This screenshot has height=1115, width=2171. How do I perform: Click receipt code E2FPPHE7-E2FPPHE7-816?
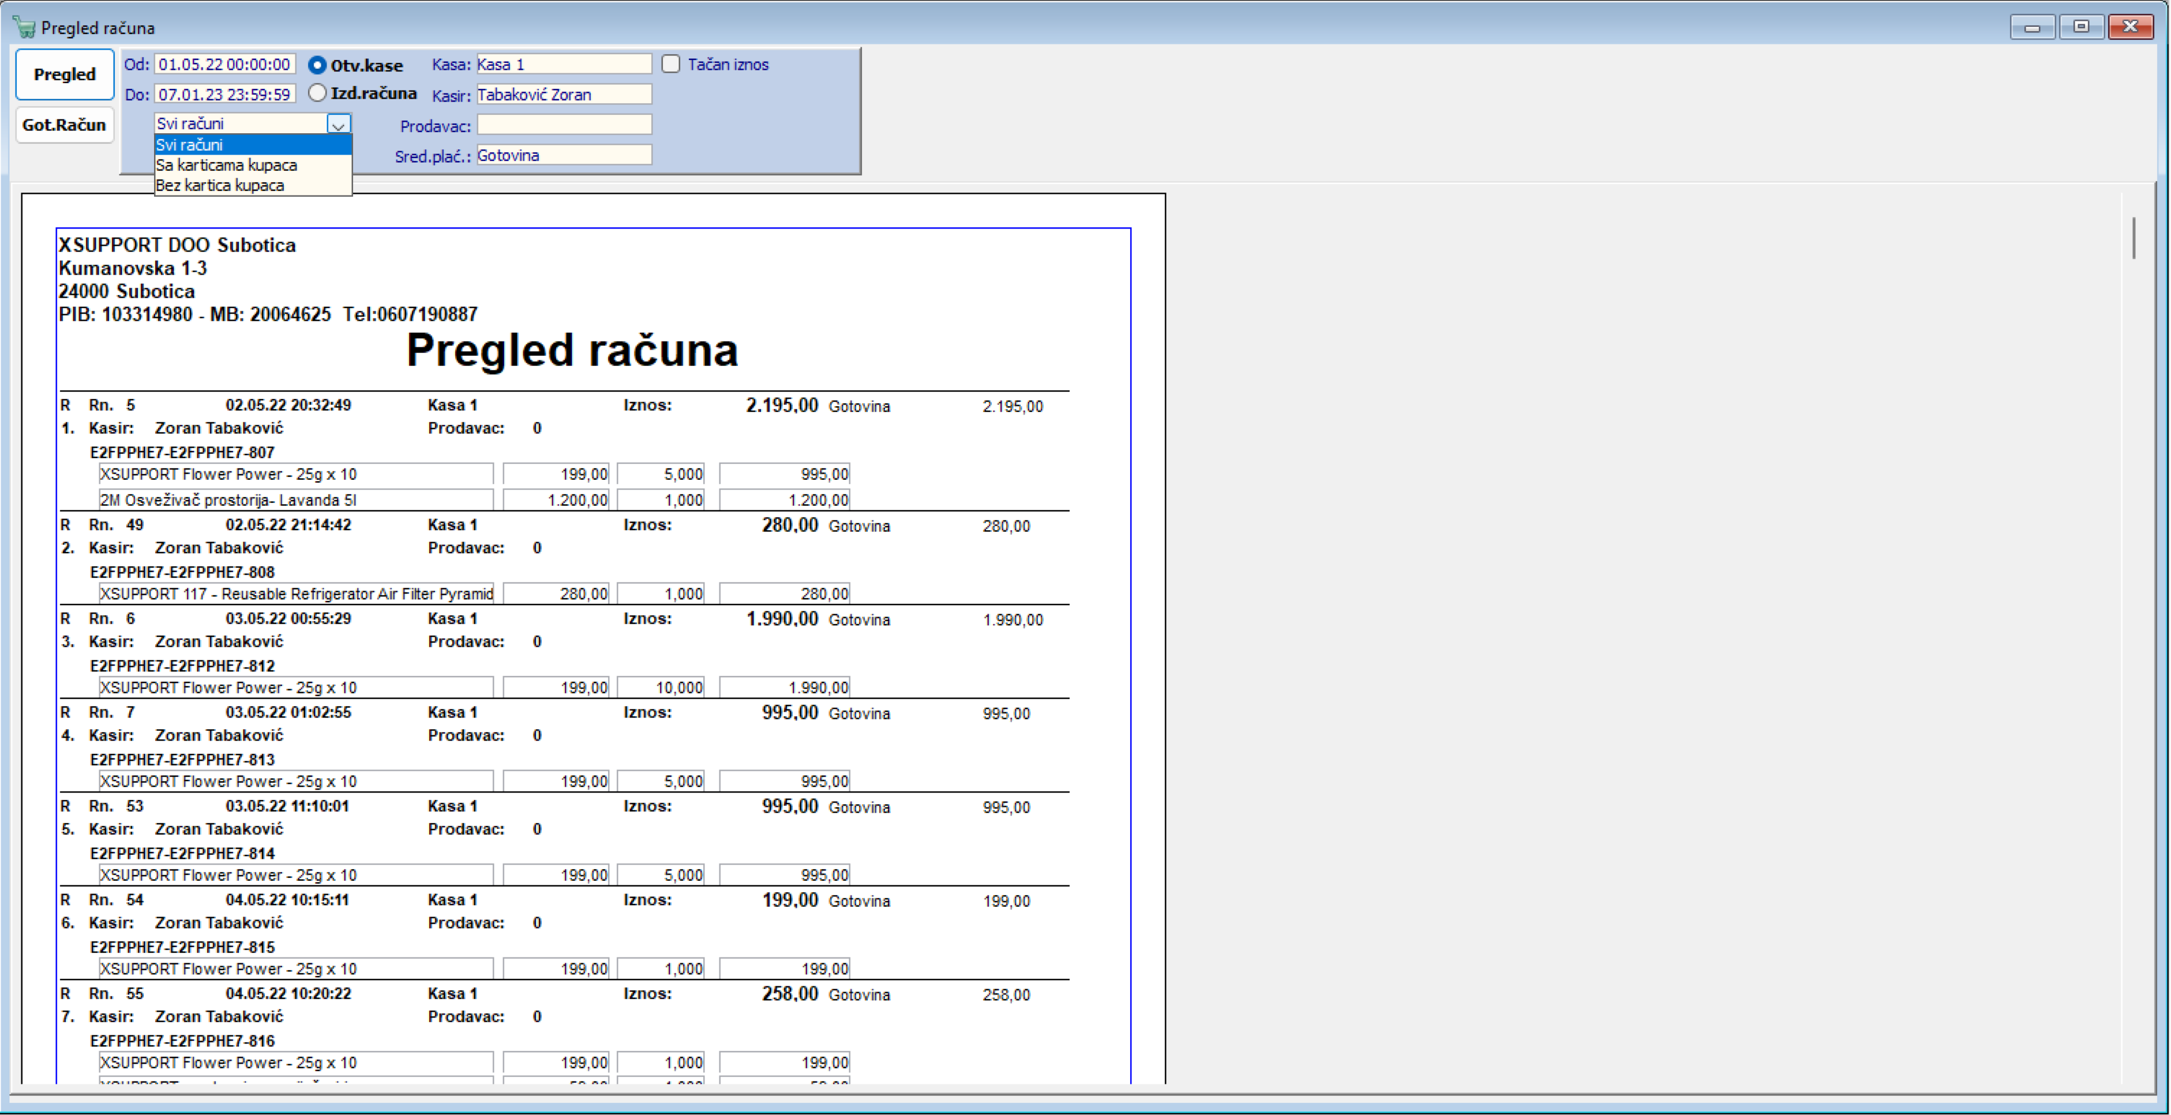(x=182, y=1041)
